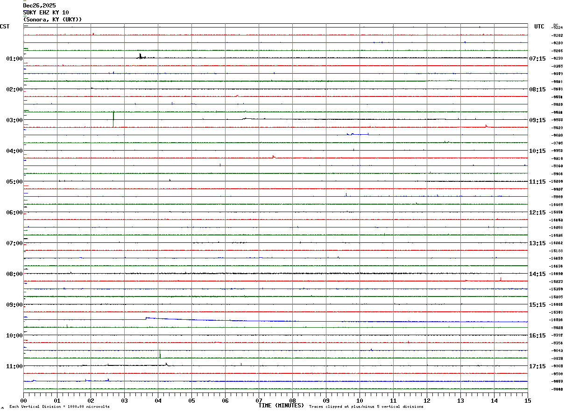Click the blue drifting step below 09:00 trace
Screen dimensions: 565x413
tap(148, 318)
